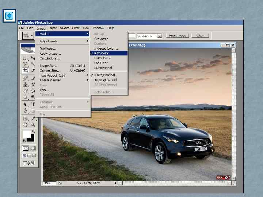Select the Zoom tool

pos(33,124)
